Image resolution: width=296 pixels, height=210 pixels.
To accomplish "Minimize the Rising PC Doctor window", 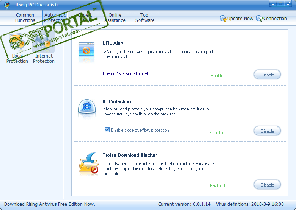I will 273,4.
